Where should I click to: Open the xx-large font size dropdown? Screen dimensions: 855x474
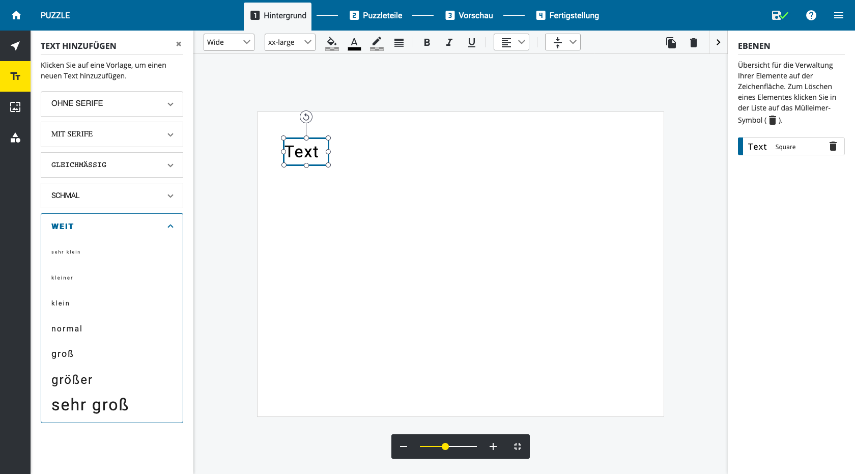coord(290,42)
